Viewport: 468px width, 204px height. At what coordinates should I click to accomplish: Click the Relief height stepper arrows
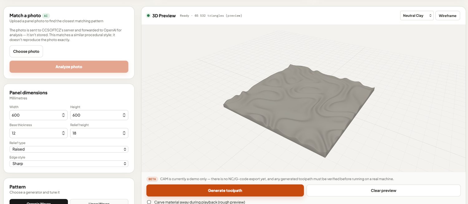point(124,133)
